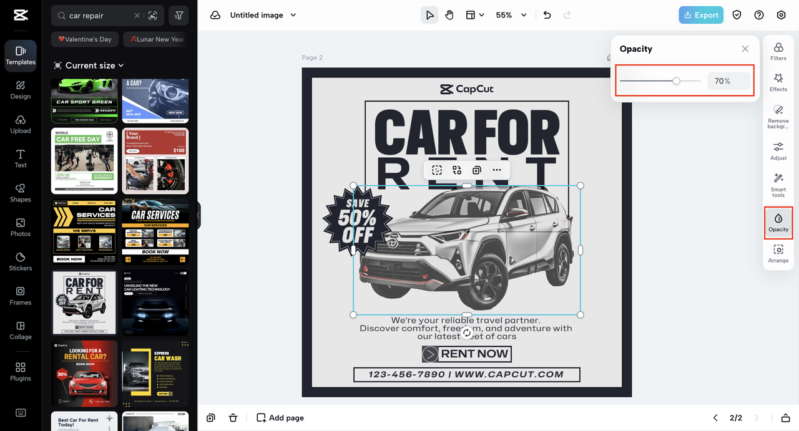
Task: Click the CapCut logo home icon
Action: pyautogui.click(x=21, y=15)
